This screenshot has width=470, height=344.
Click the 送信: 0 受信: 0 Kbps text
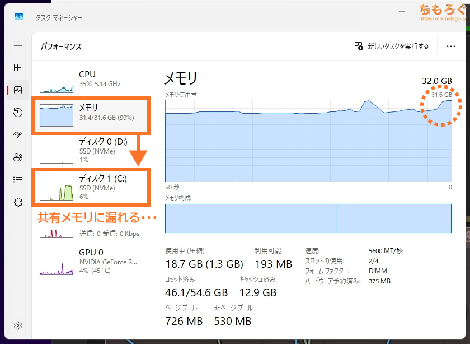click(x=110, y=234)
